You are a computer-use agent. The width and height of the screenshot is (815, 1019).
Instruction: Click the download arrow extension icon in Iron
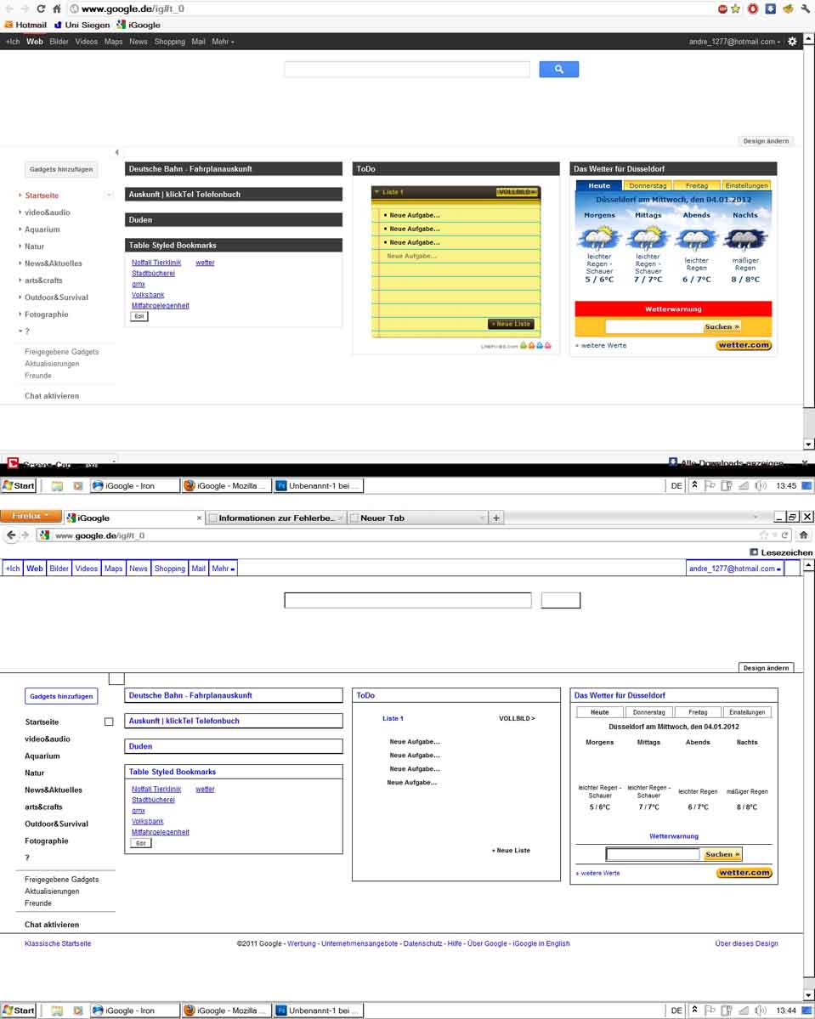click(x=770, y=8)
